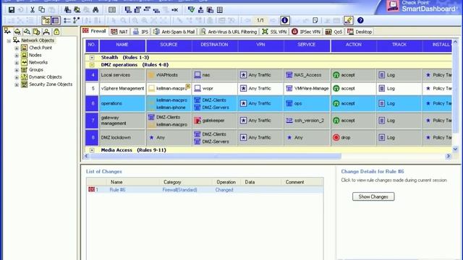Click the TRACK column header

pyautogui.click(x=399, y=45)
